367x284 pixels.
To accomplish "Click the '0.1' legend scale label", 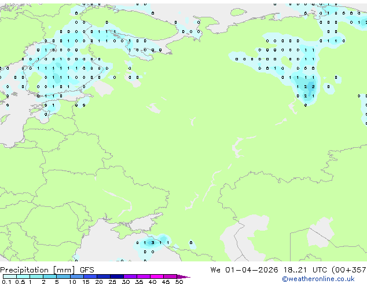I will 6,282.
